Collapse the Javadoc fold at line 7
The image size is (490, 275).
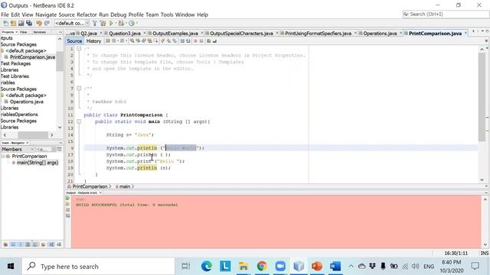pyautogui.click(x=79, y=89)
